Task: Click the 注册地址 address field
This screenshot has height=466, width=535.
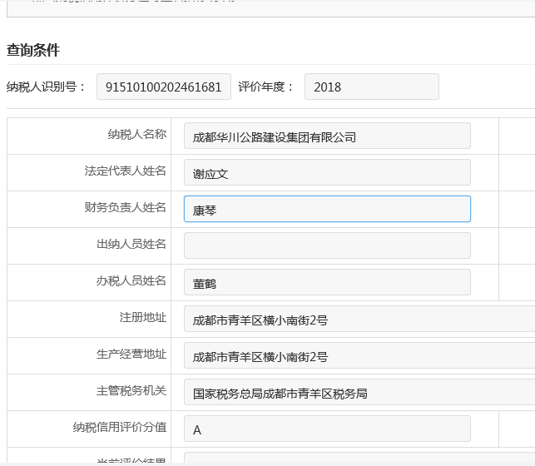Action: (358, 320)
